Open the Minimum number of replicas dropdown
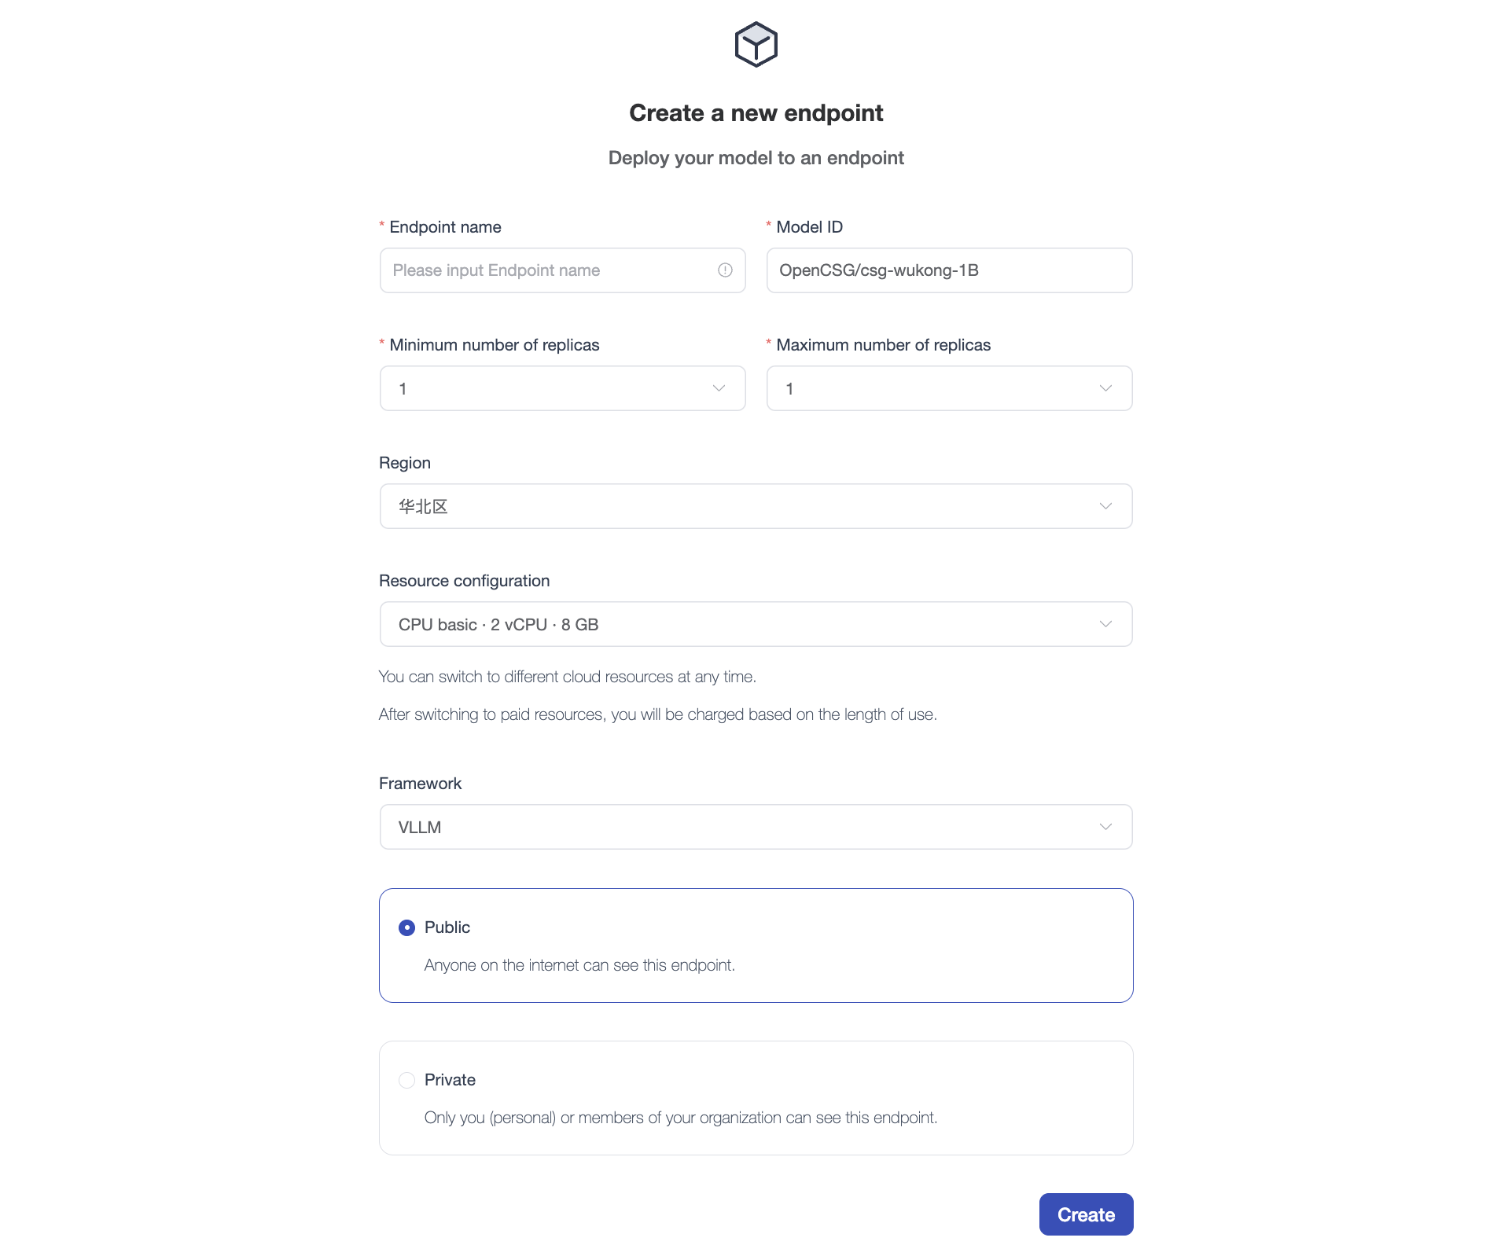The height and width of the screenshot is (1245, 1508). coord(550,388)
